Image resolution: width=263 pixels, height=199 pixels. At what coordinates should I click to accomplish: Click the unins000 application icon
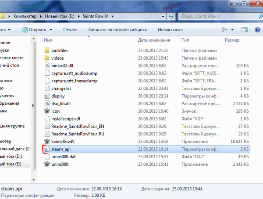coord(47,164)
